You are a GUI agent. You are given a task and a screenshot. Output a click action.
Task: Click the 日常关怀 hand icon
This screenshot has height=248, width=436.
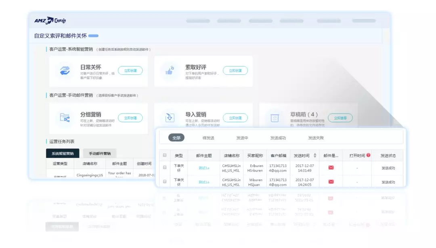coord(65,70)
